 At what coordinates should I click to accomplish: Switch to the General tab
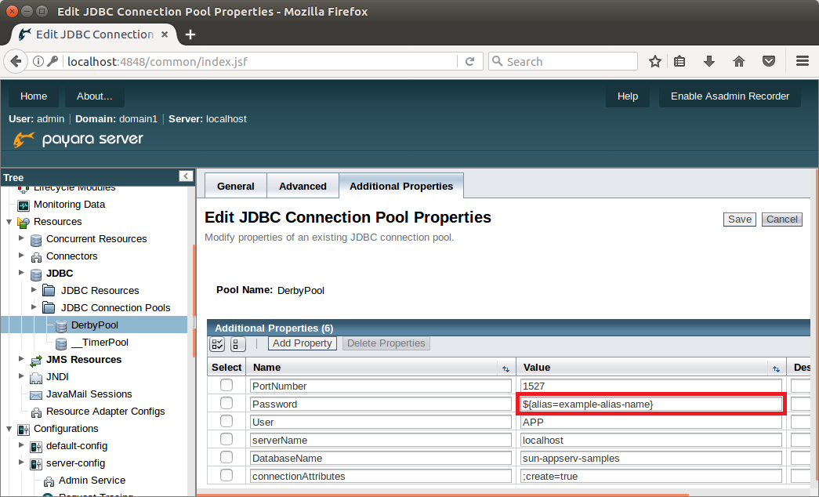point(236,186)
